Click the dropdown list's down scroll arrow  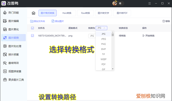coord(113,69)
